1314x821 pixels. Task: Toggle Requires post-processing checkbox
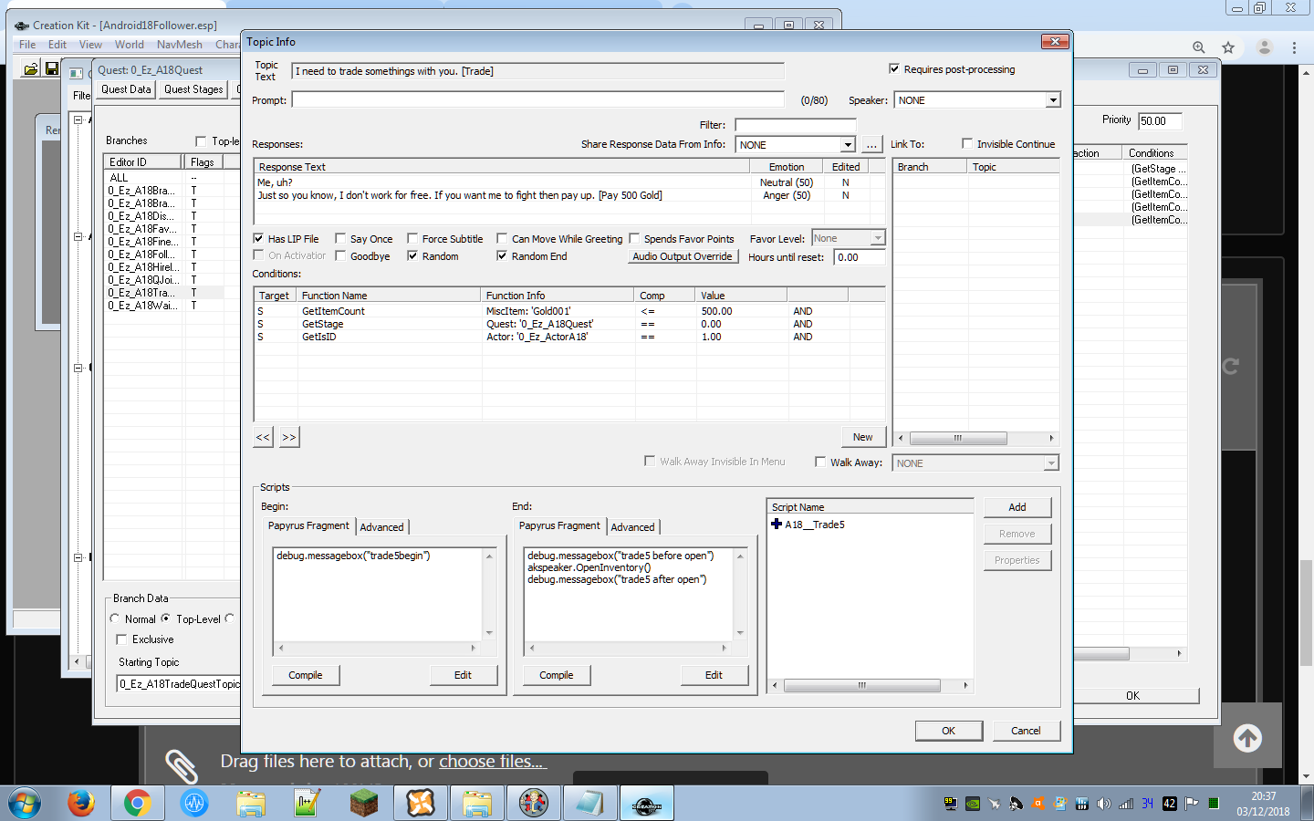point(894,68)
